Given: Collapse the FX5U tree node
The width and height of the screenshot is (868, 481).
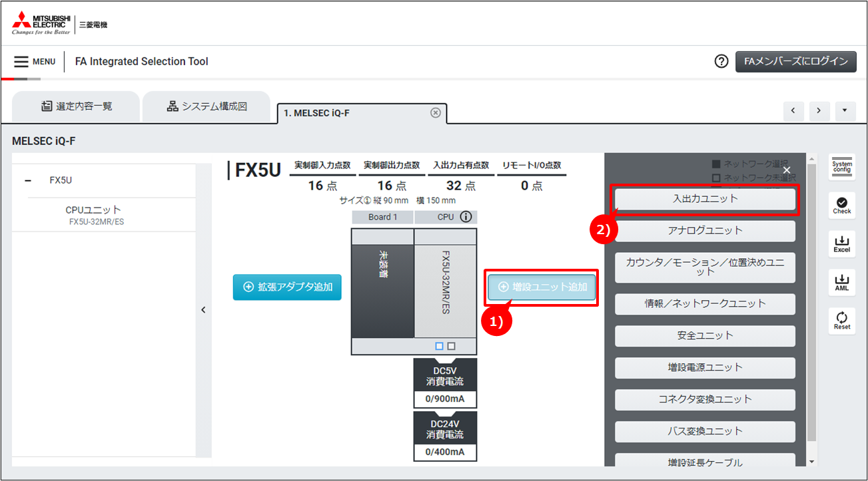Looking at the screenshot, I should (28, 180).
